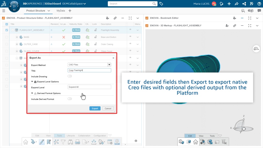
Task: Click the XYZ axis orientation widget
Action: [242, 124]
